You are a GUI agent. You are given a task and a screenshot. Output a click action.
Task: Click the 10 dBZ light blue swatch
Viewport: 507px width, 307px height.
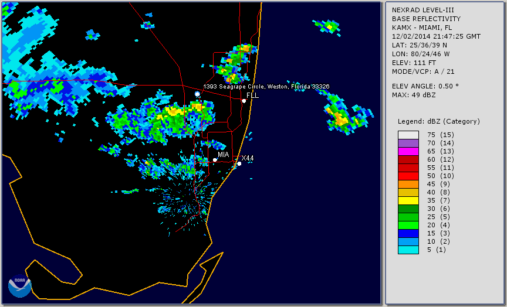coord(408,241)
